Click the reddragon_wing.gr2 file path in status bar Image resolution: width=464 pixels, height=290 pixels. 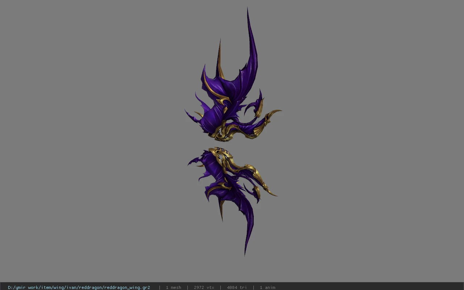[79, 287]
